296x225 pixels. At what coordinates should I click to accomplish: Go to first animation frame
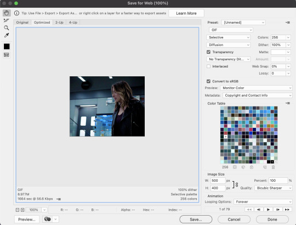pos(249,210)
